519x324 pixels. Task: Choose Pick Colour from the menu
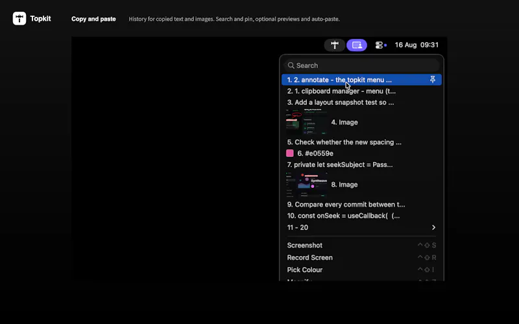pyautogui.click(x=361, y=270)
